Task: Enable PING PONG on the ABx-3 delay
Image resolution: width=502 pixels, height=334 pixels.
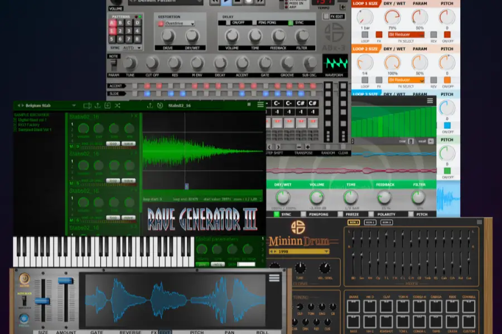Action: tap(254, 23)
